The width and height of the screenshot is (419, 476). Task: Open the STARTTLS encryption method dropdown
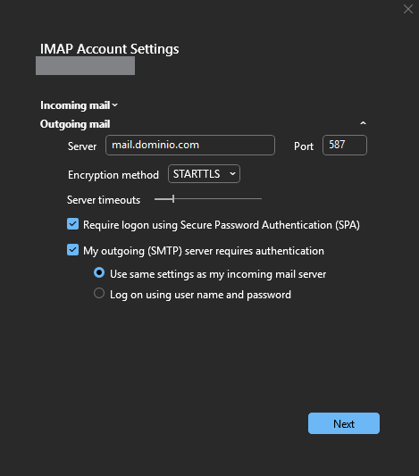click(204, 174)
